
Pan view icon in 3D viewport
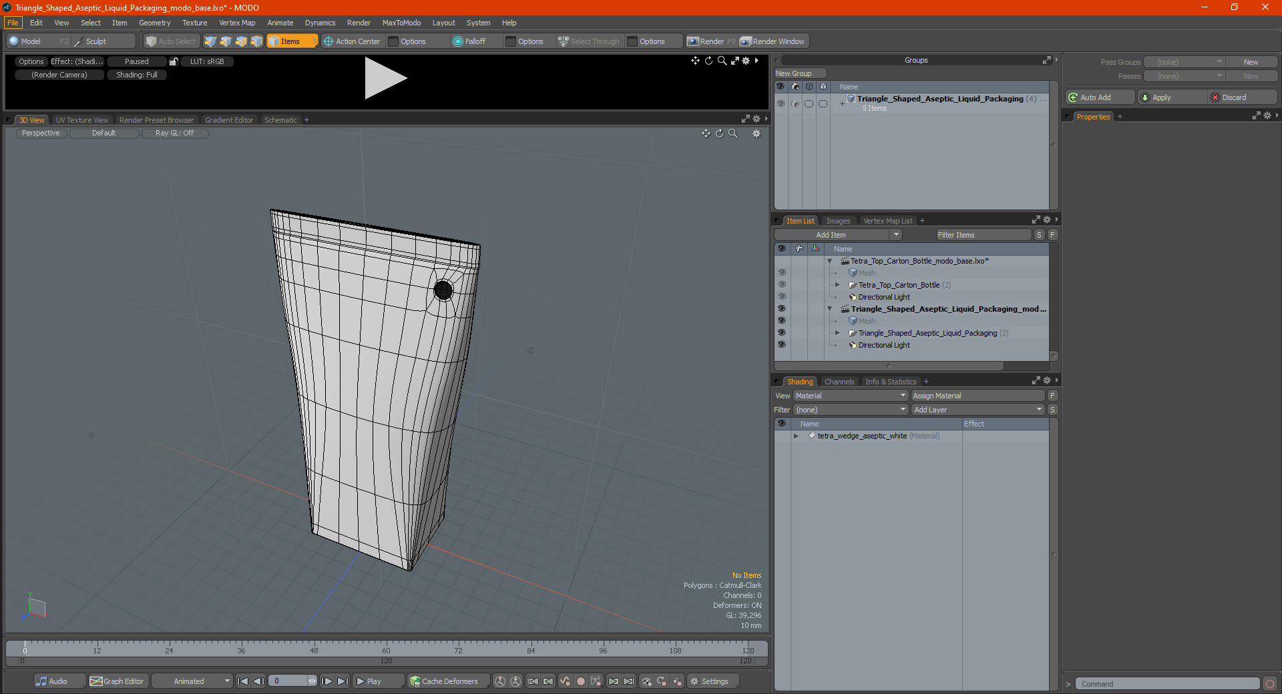click(x=706, y=133)
